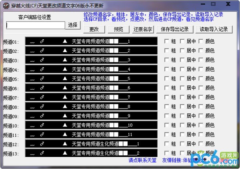Click the 更改 button

[94, 29]
